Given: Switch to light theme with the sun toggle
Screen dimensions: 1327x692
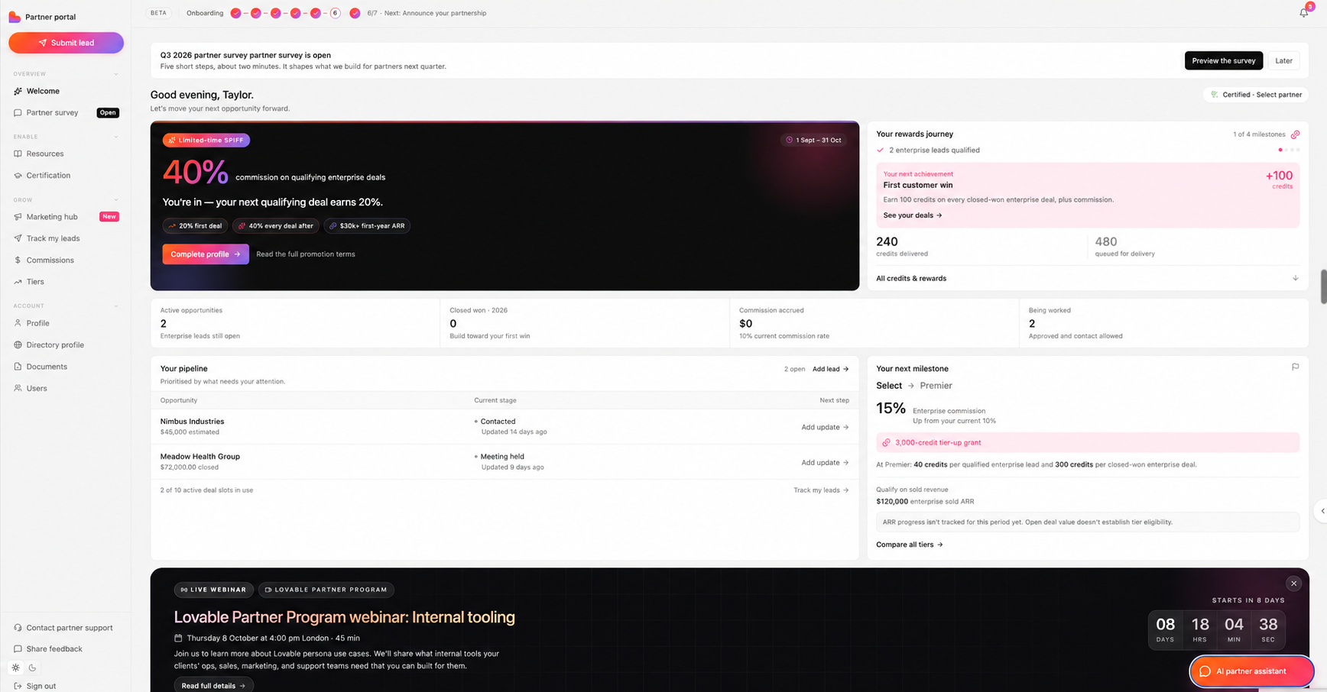Looking at the screenshot, I should click(16, 668).
